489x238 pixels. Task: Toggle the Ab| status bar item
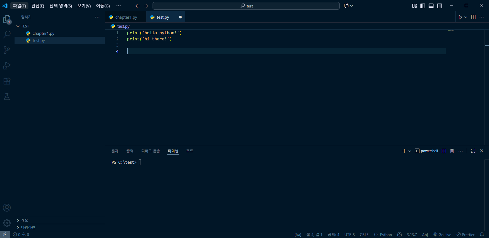pos(425,235)
